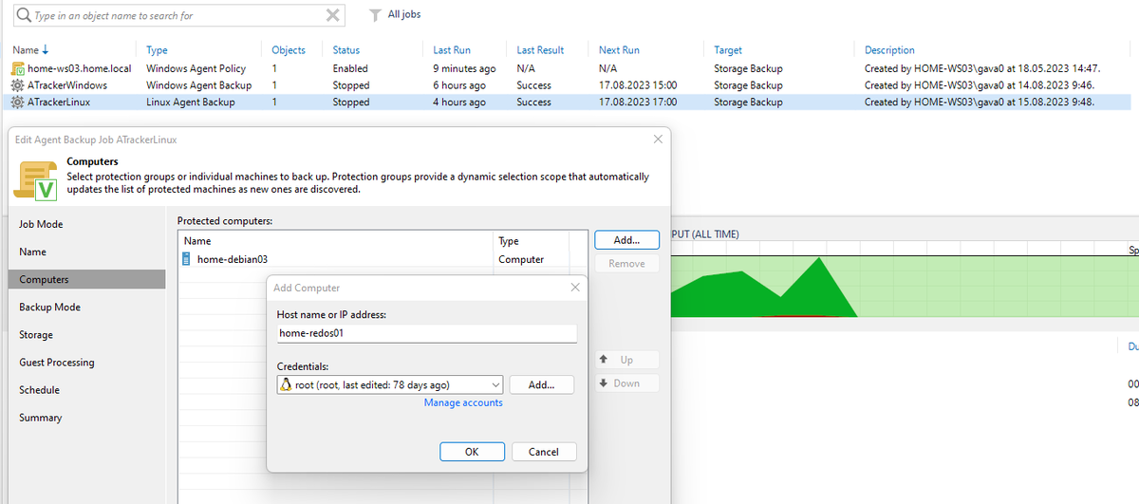Sort by the Last Run column
1139x504 pixels.
[x=452, y=50]
